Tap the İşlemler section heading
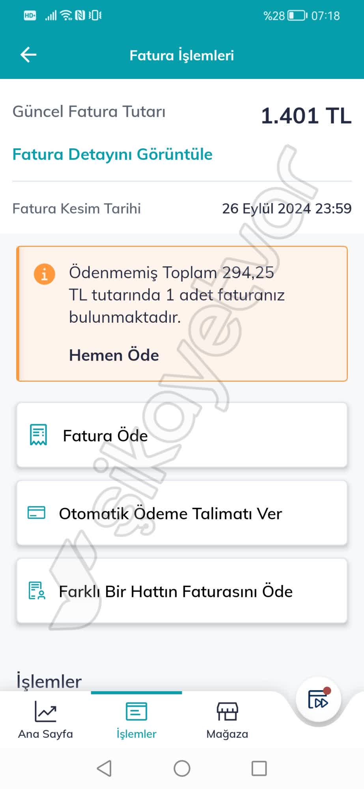This screenshot has height=789, width=364. click(49, 681)
